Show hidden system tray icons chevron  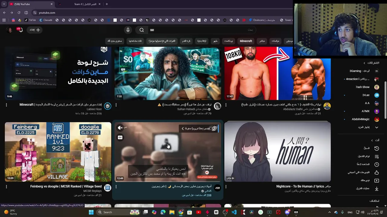point(330,212)
